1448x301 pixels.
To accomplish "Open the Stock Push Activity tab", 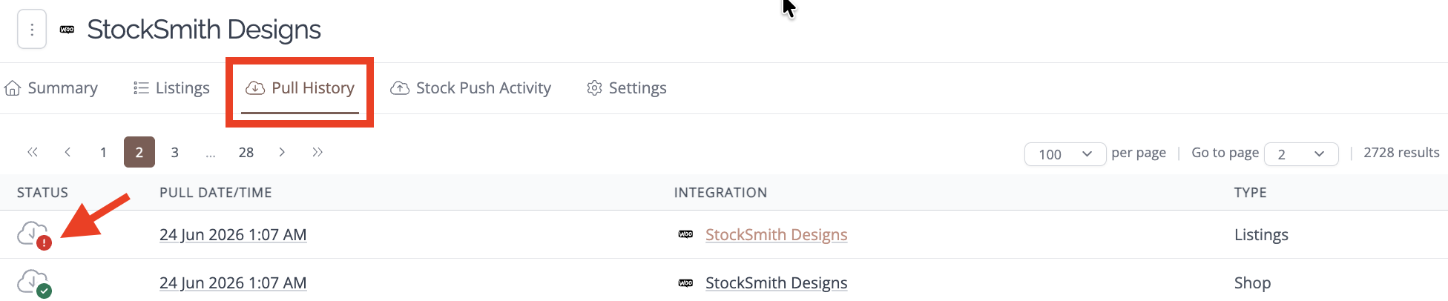I will (x=470, y=88).
